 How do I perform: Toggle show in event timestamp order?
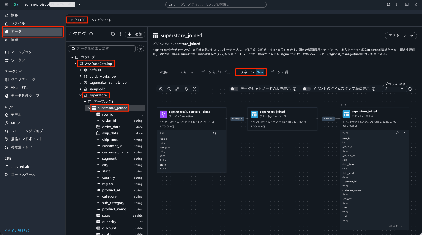(307, 89)
